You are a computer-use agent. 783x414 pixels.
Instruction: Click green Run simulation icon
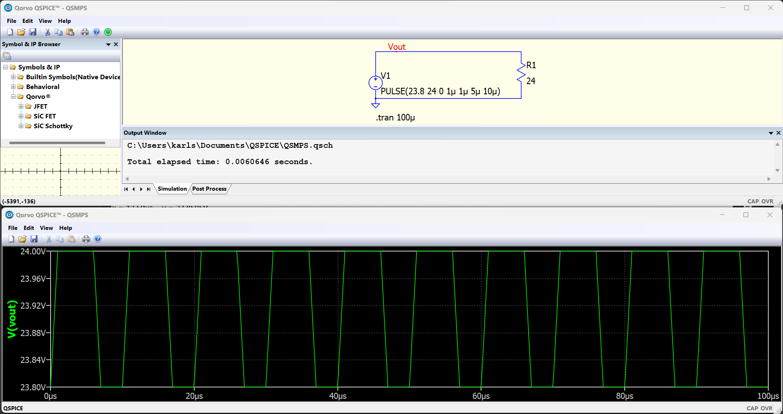108,32
